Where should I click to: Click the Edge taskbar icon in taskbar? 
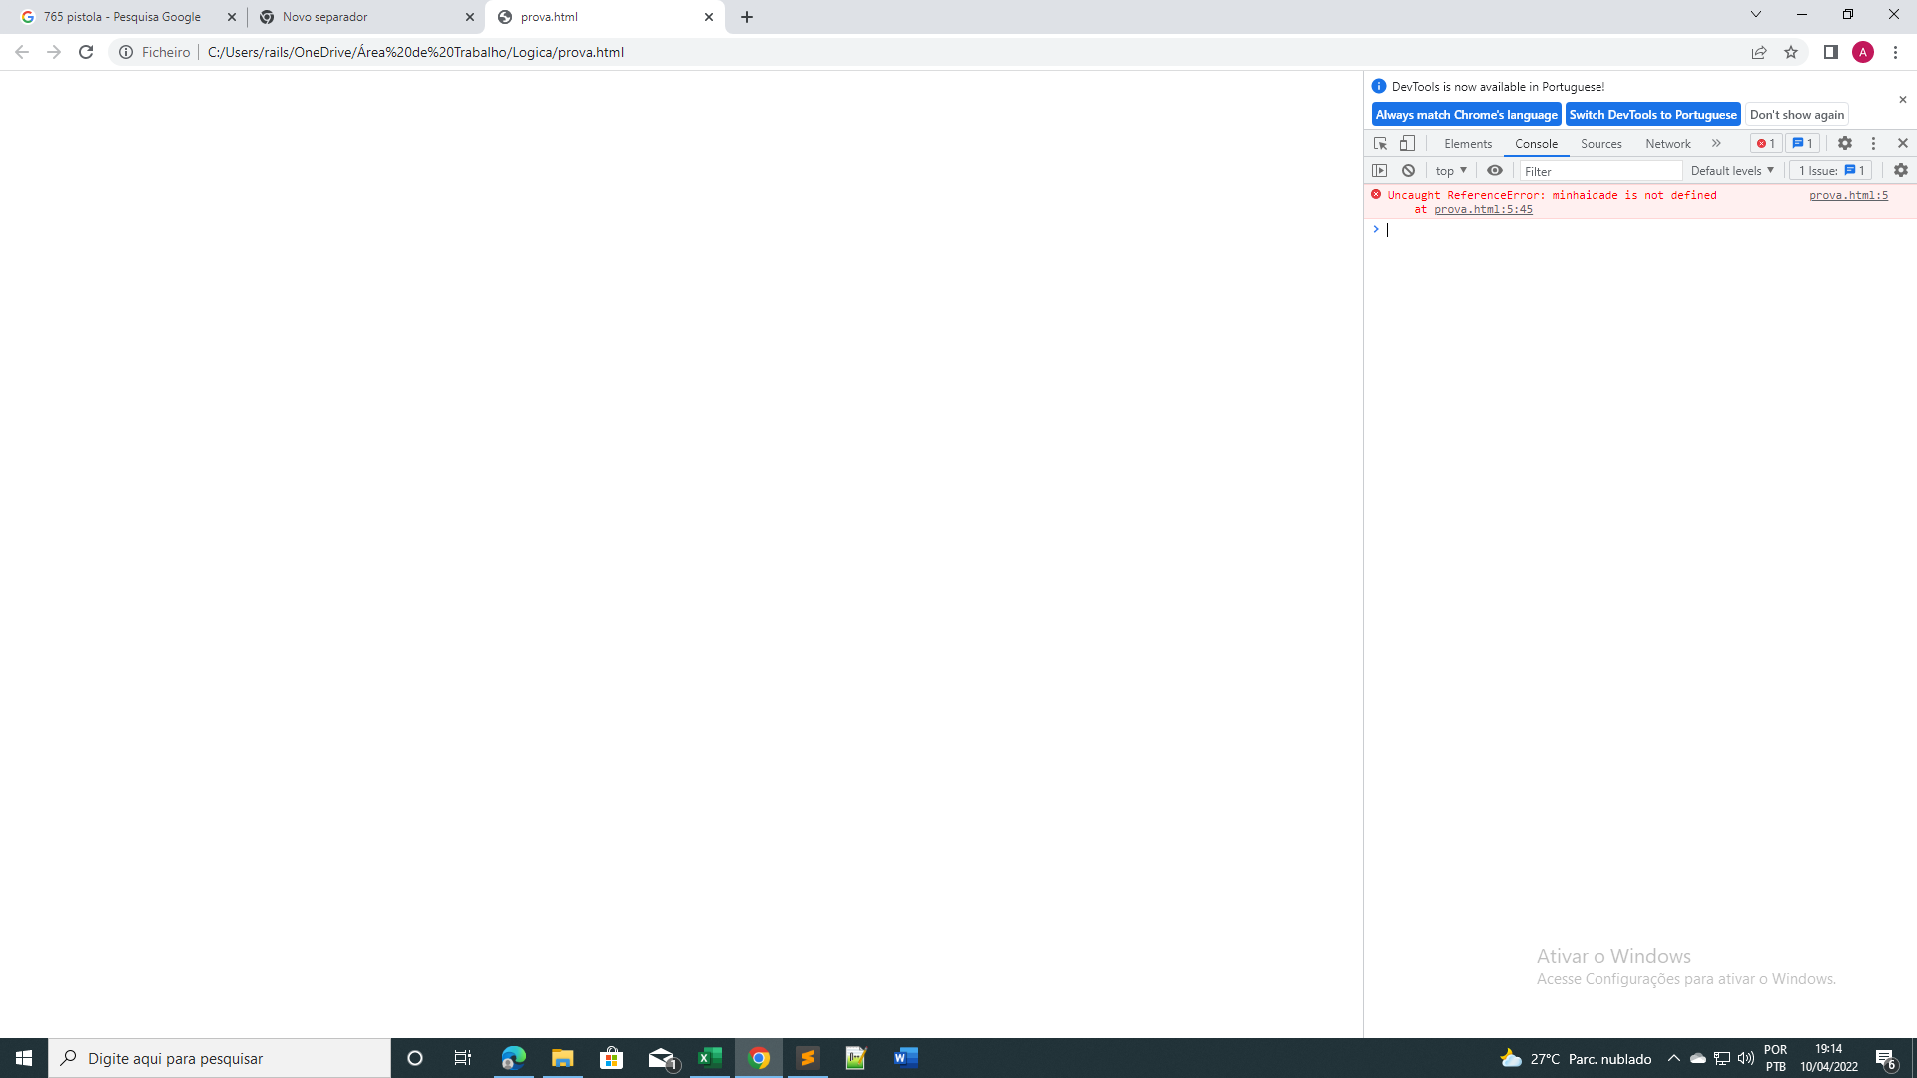pyautogui.click(x=513, y=1058)
